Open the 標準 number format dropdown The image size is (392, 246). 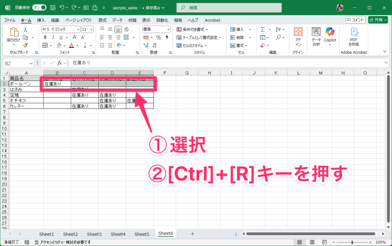click(168, 29)
